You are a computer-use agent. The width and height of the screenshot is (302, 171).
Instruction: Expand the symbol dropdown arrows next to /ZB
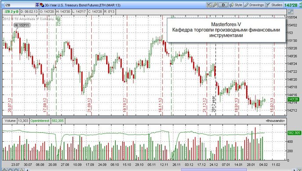coord(37,5)
